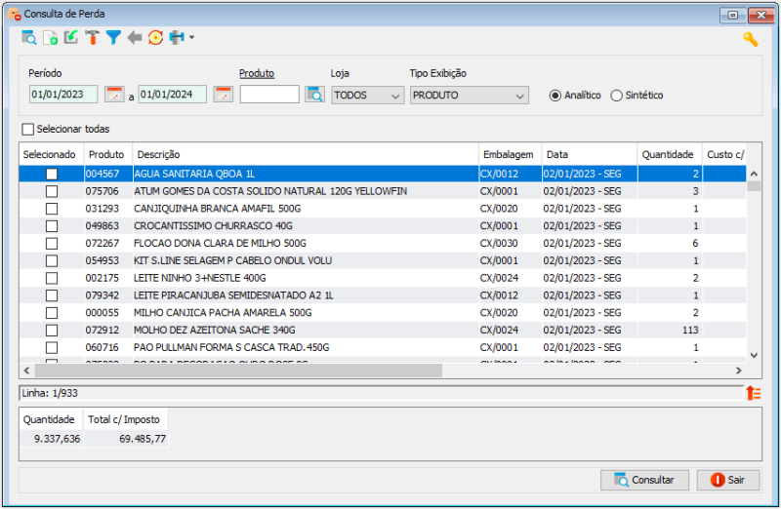Check the box for PAO PULLMAN FORMA row
Image resolution: width=781 pixels, height=509 pixels.
(x=52, y=348)
